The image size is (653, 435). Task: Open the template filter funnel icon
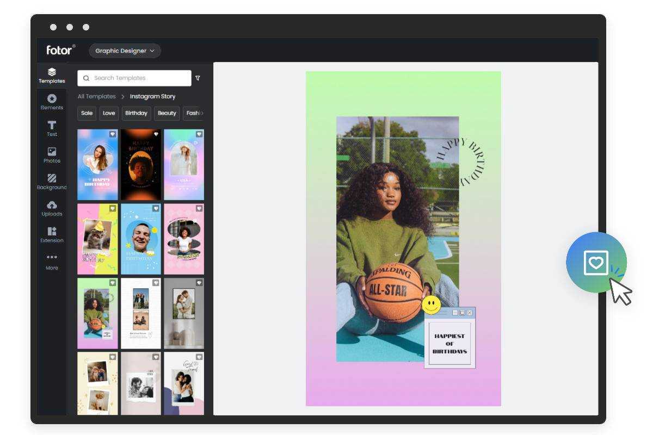coord(198,78)
